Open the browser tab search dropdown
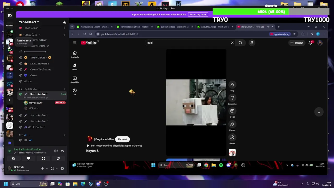334x188 pixels. [72, 27]
